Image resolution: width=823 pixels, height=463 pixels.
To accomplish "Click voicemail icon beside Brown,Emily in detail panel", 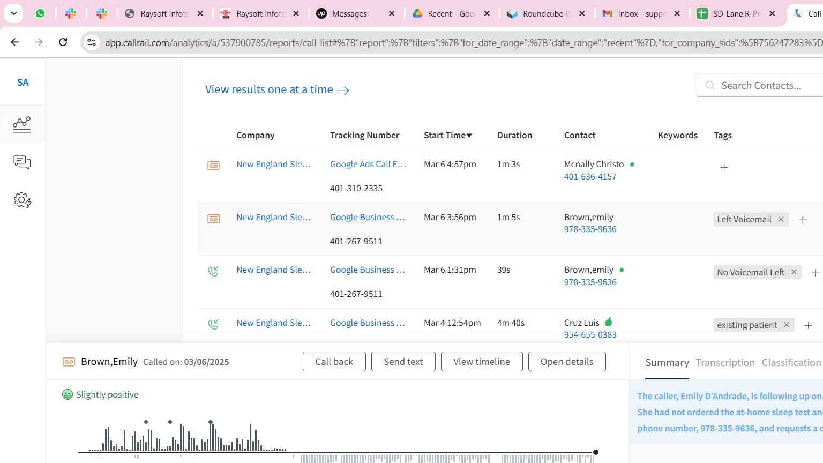I will (69, 362).
